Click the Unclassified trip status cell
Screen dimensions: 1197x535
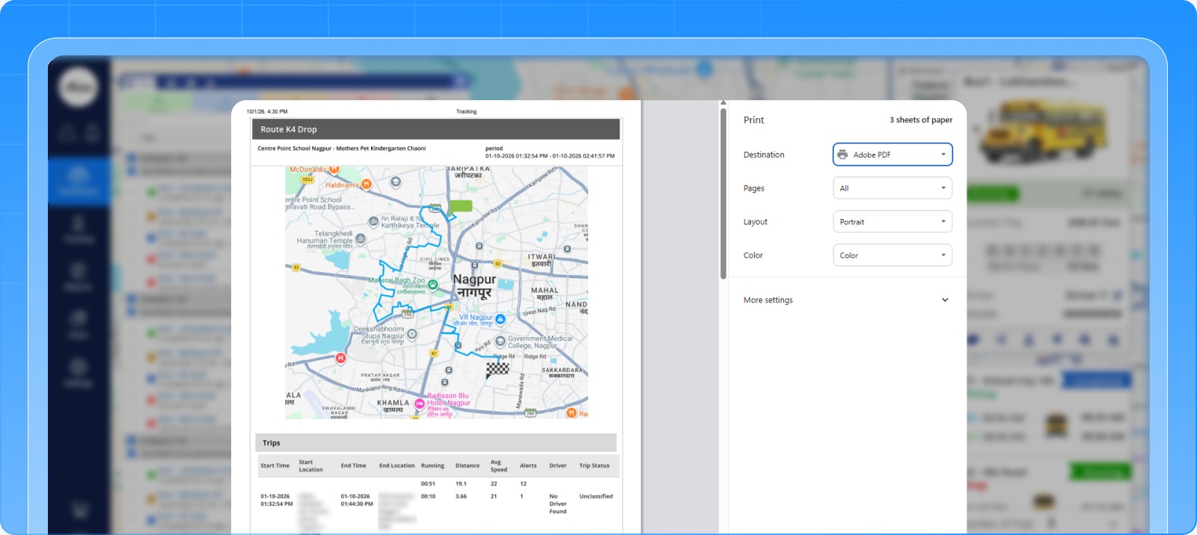[596, 496]
